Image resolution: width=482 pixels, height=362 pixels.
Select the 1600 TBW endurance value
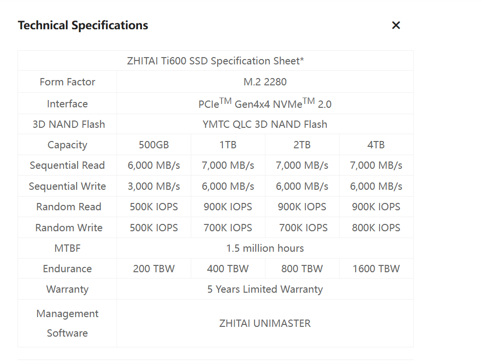click(376, 269)
